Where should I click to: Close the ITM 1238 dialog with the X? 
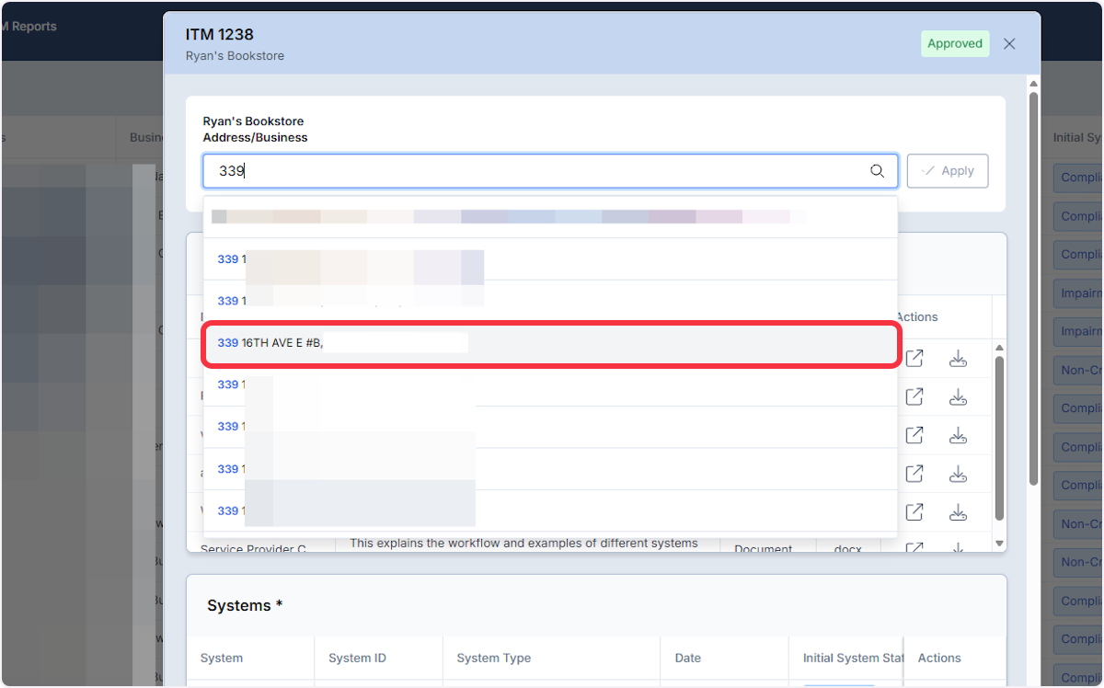pyautogui.click(x=1009, y=44)
